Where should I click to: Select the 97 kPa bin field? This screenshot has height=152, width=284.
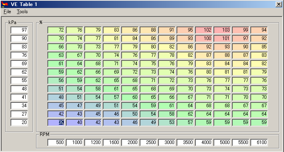pyautogui.click(x=19, y=30)
